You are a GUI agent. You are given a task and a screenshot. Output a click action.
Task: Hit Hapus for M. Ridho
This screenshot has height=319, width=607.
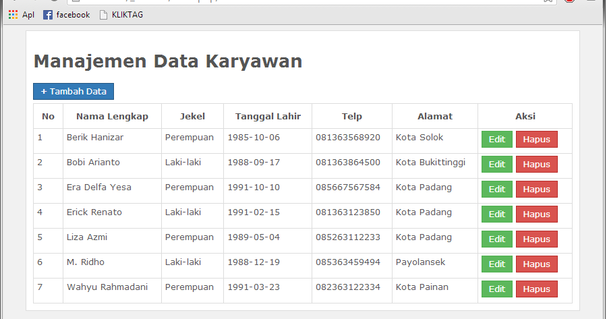click(x=536, y=264)
